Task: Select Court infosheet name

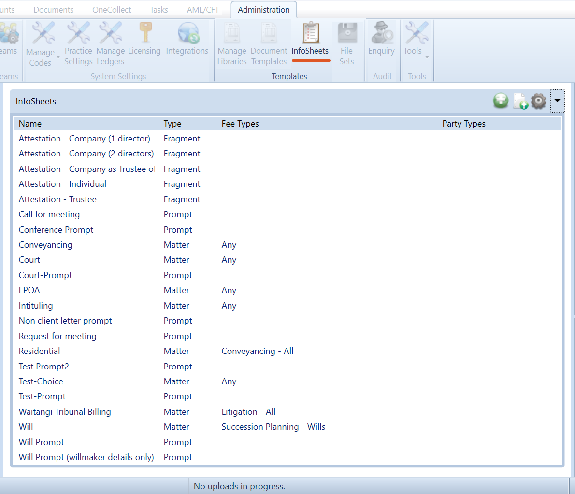Action: tap(29, 260)
